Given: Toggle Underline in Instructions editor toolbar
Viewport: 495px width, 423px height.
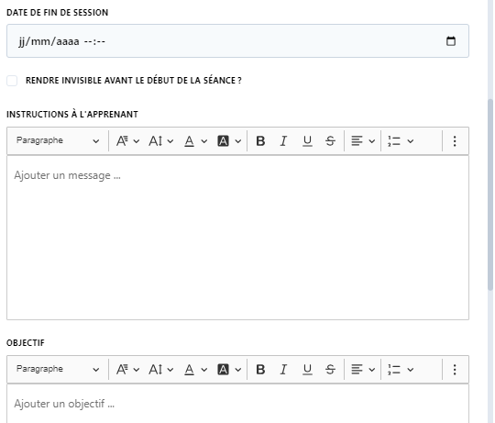Looking at the screenshot, I should [307, 141].
